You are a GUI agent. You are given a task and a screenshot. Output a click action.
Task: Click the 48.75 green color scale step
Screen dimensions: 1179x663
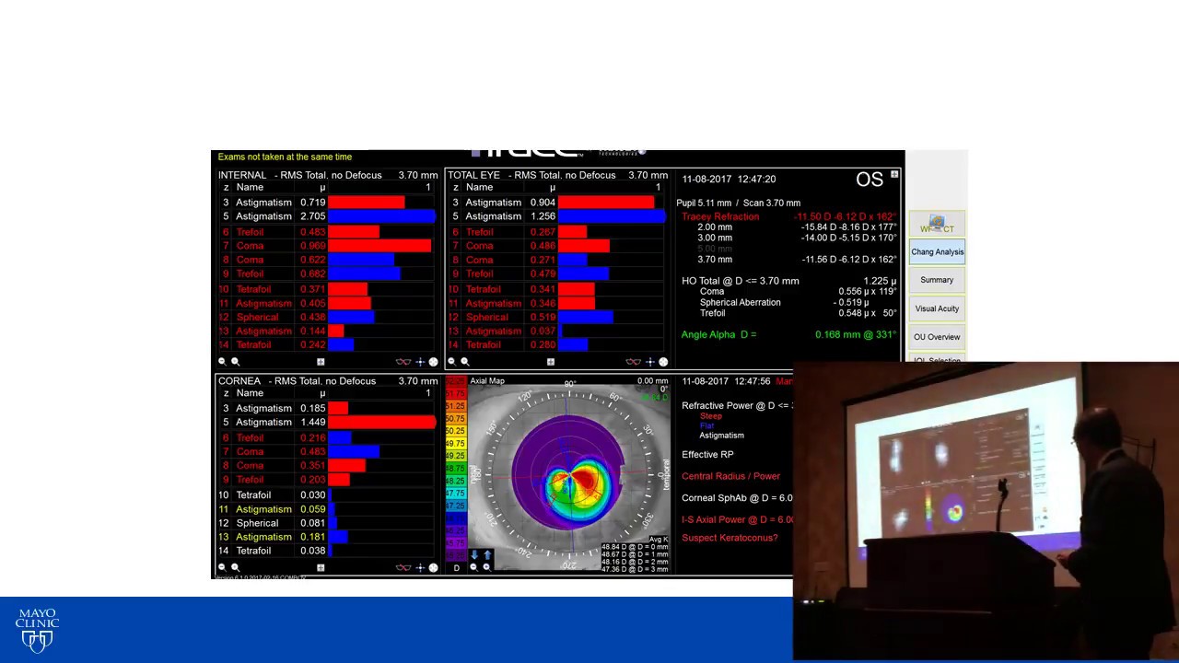coord(456,469)
